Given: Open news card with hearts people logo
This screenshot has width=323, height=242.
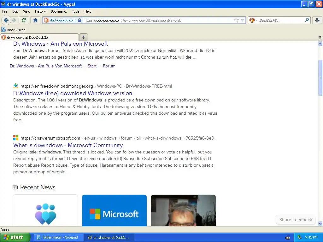Looking at the screenshot, I should pos(45,210).
